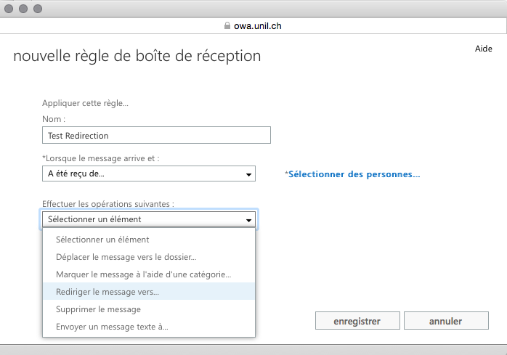Open the Aide help link
The image size is (507, 355).
tap(483, 49)
